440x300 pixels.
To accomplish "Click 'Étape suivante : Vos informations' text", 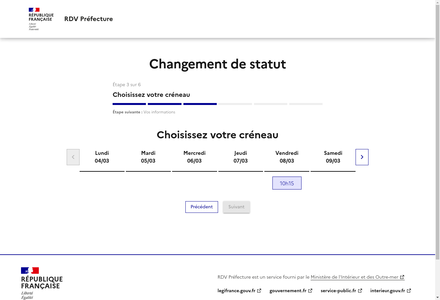I will [144, 112].
